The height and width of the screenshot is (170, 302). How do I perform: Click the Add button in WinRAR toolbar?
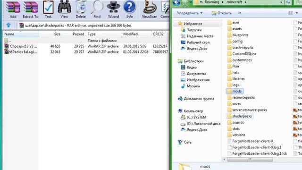click(x=13, y=9)
